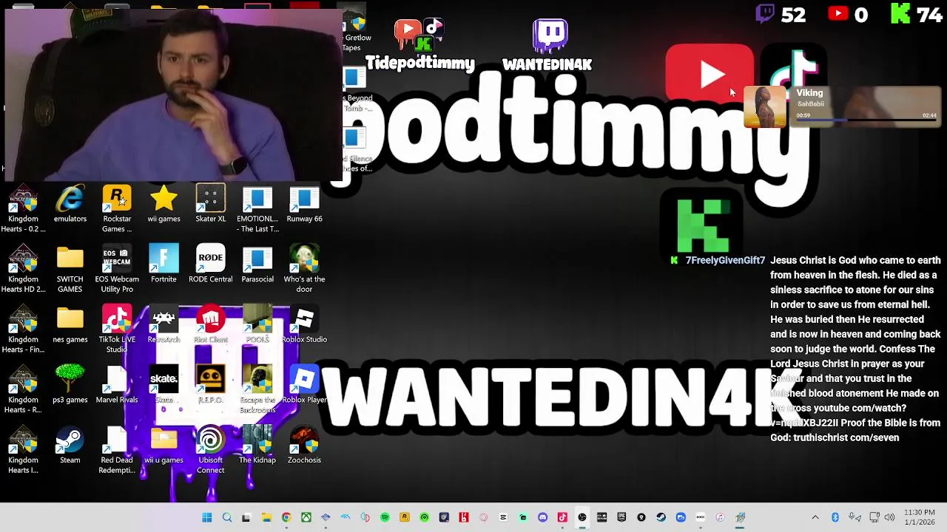Open volume control tray icon

click(889, 517)
